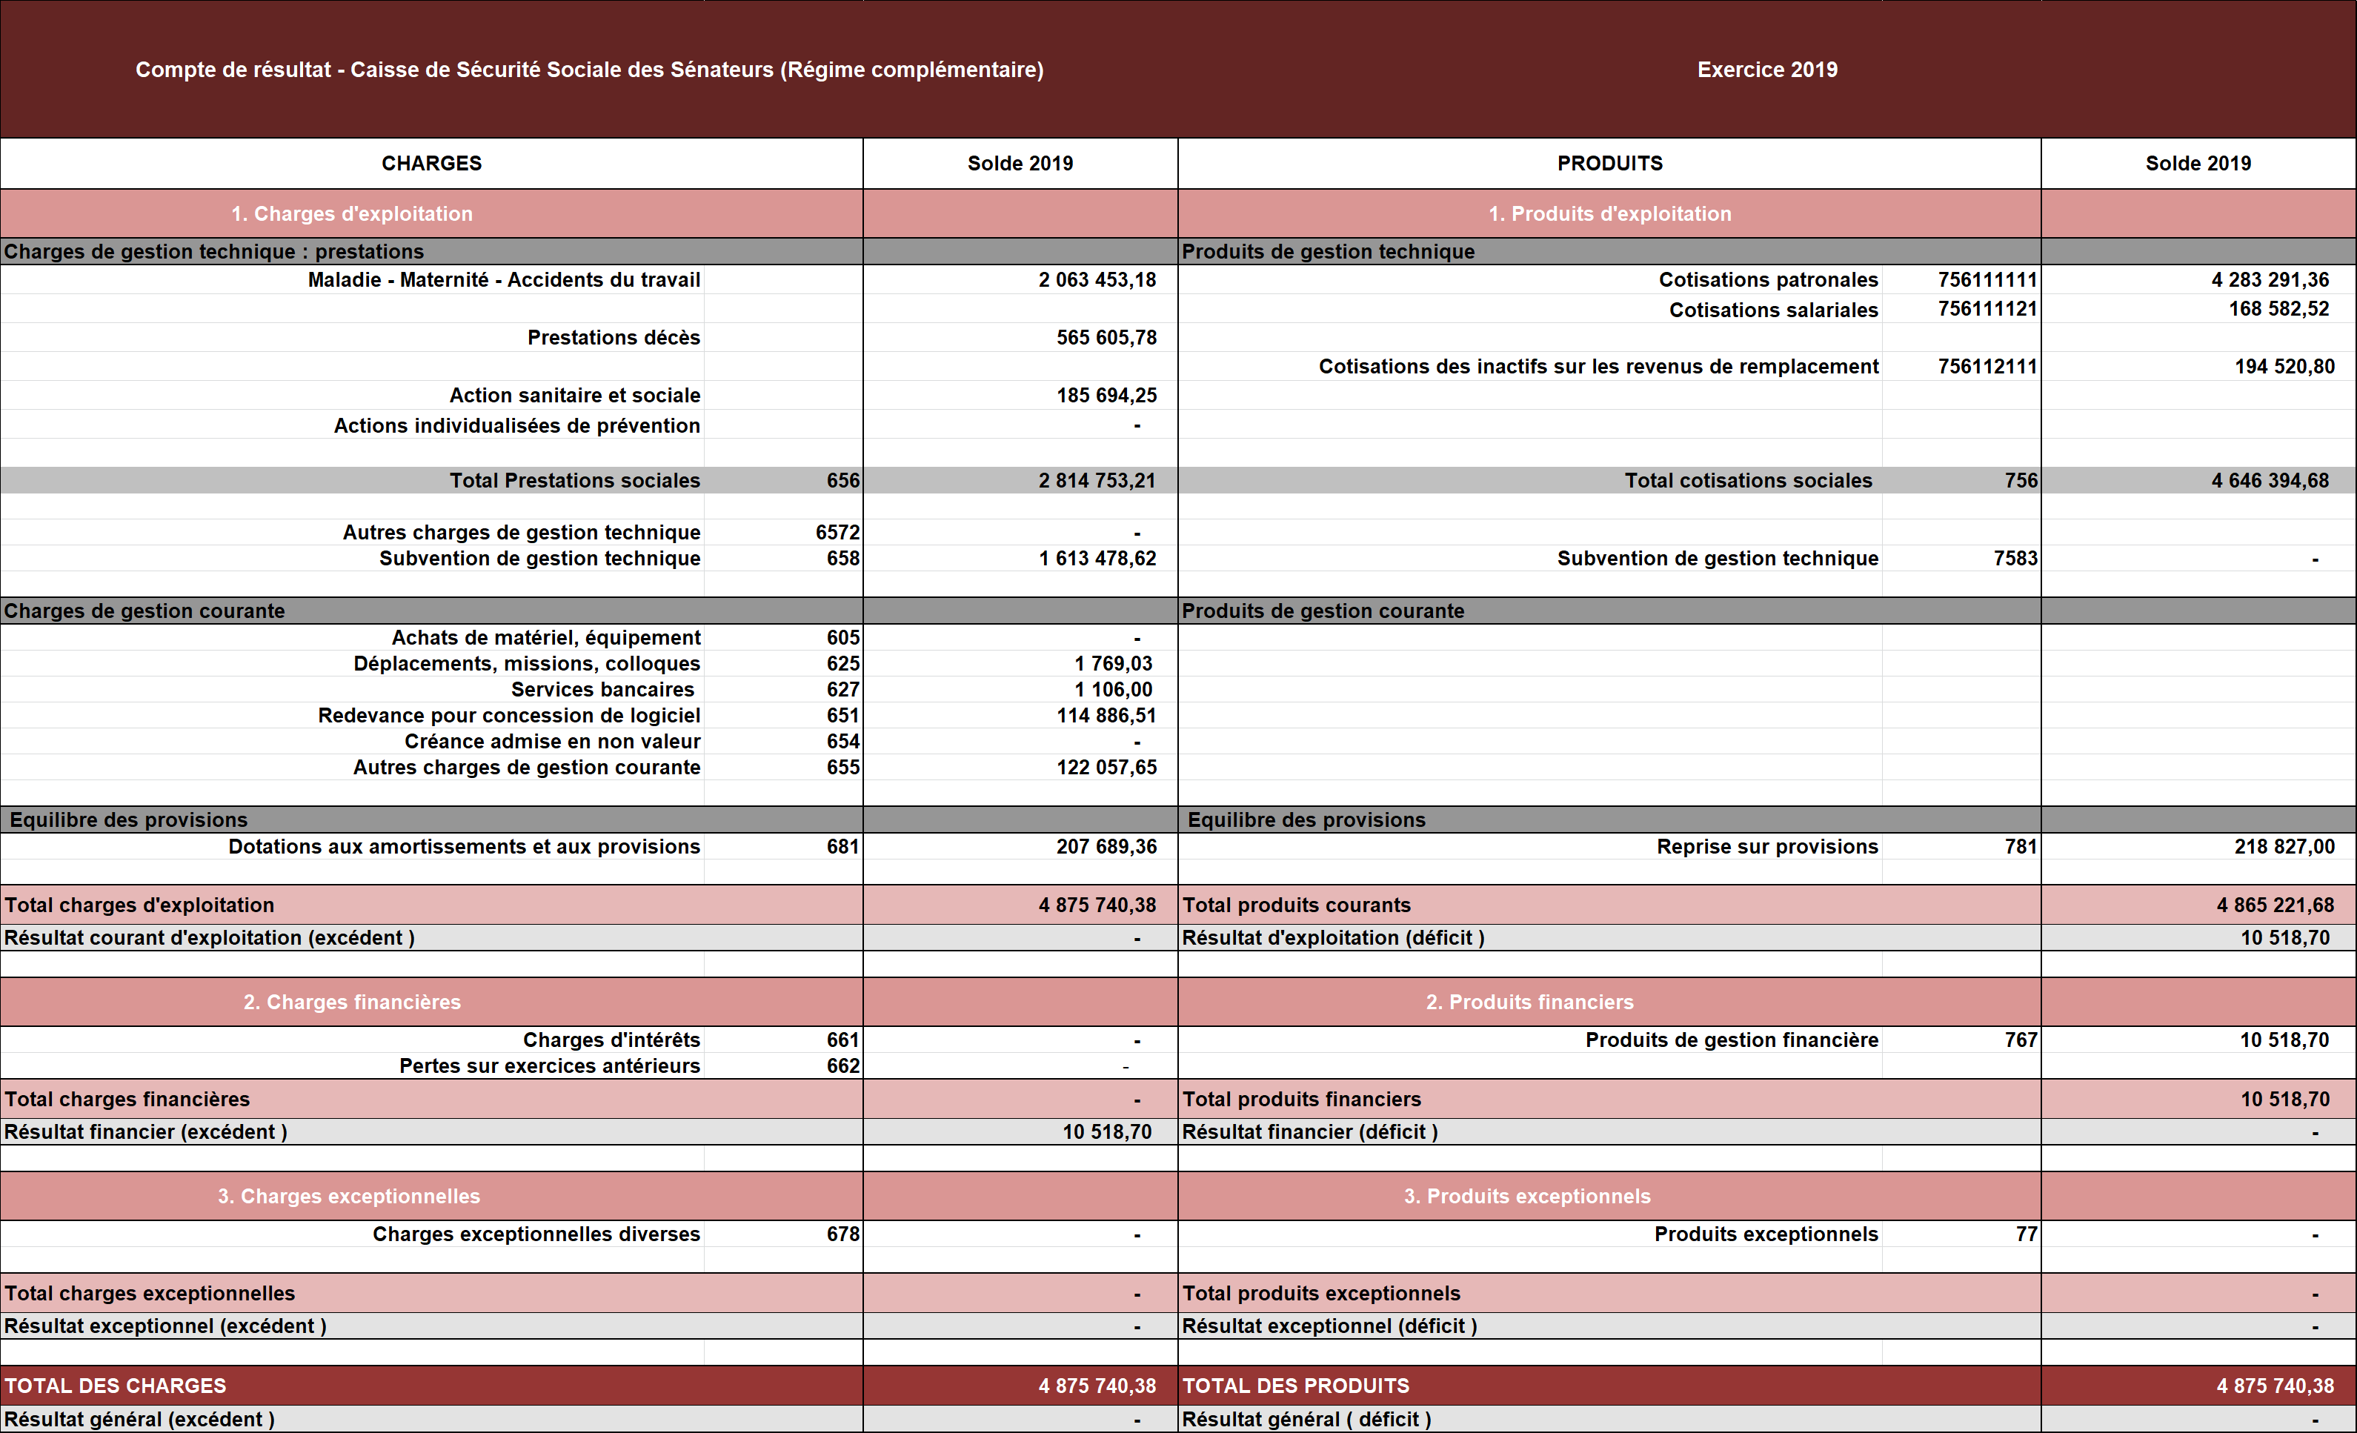Click the 3. Produits exceptionnels section header
The image size is (2357, 1433).
(1526, 1196)
